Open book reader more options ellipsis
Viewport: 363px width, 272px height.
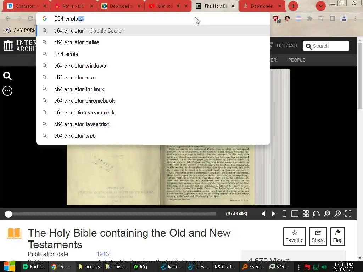tap(7, 91)
